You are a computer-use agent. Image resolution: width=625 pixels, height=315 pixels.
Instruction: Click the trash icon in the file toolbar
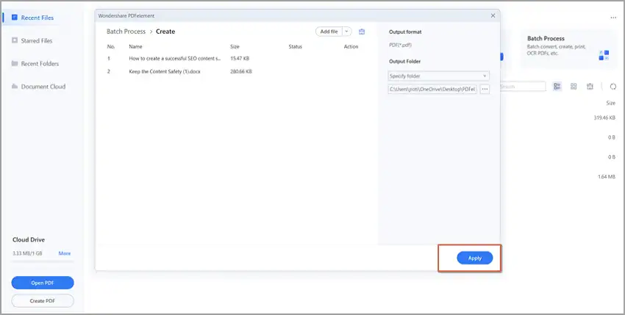click(x=590, y=87)
